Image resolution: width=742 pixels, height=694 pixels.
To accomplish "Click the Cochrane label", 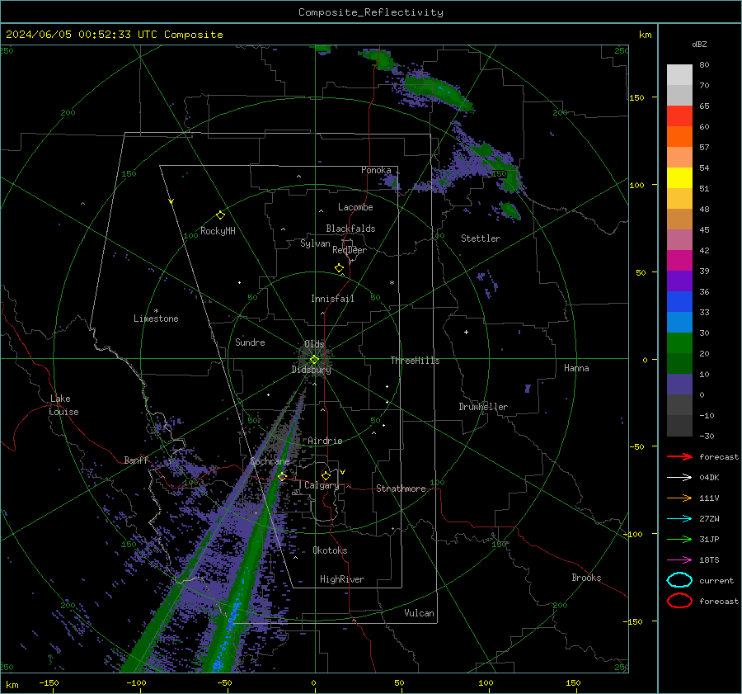I will [270, 461].
